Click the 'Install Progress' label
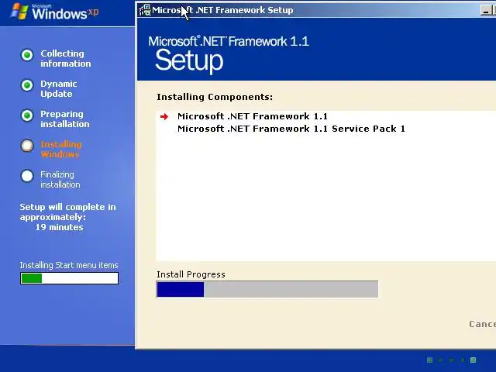 tap(191, 274)
